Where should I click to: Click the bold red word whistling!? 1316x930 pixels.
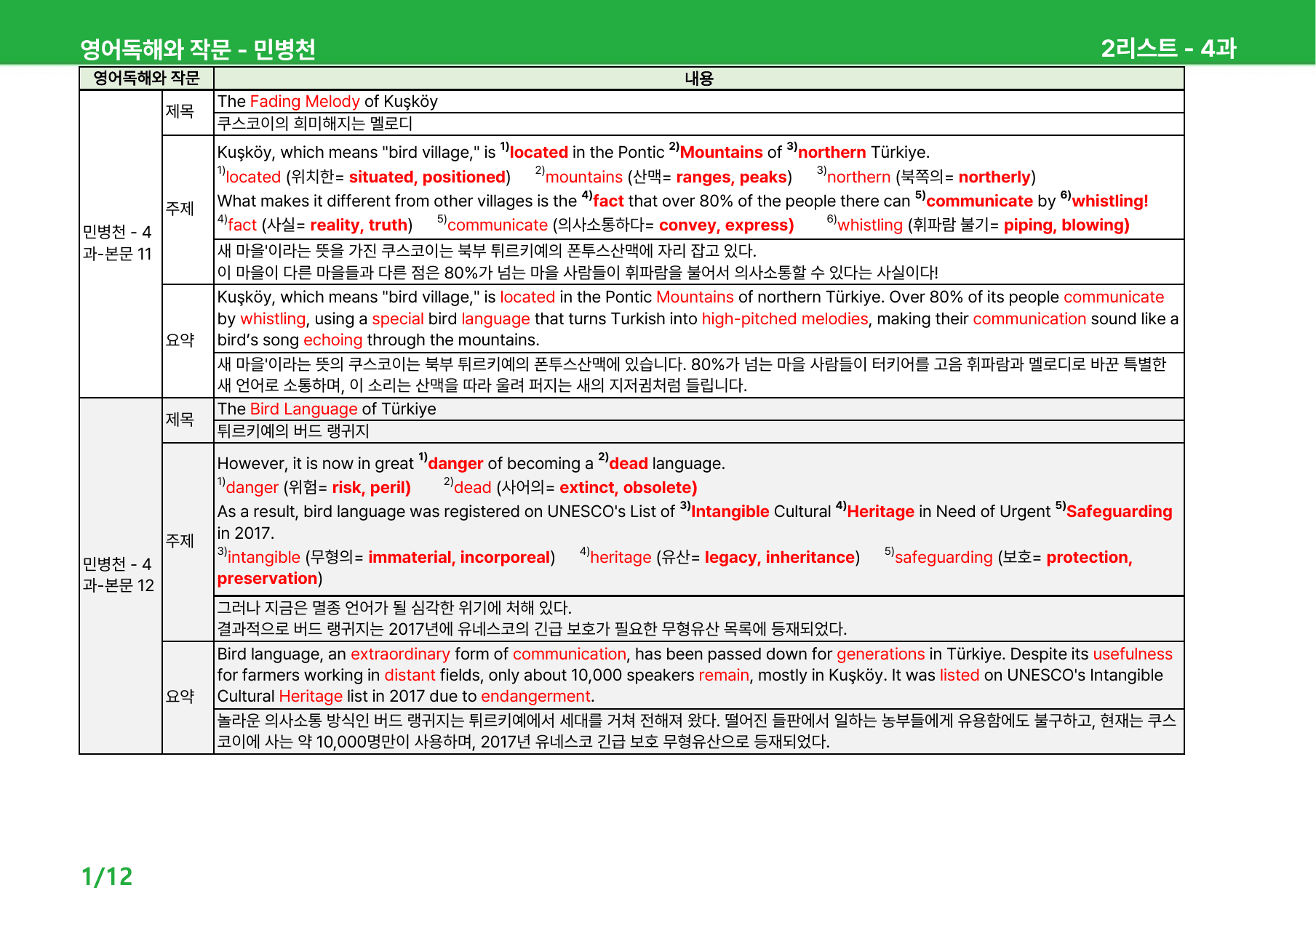(x=1109, y=201)
